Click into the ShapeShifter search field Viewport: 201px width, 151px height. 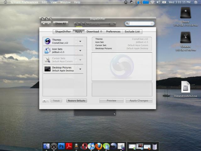(140, 23)
